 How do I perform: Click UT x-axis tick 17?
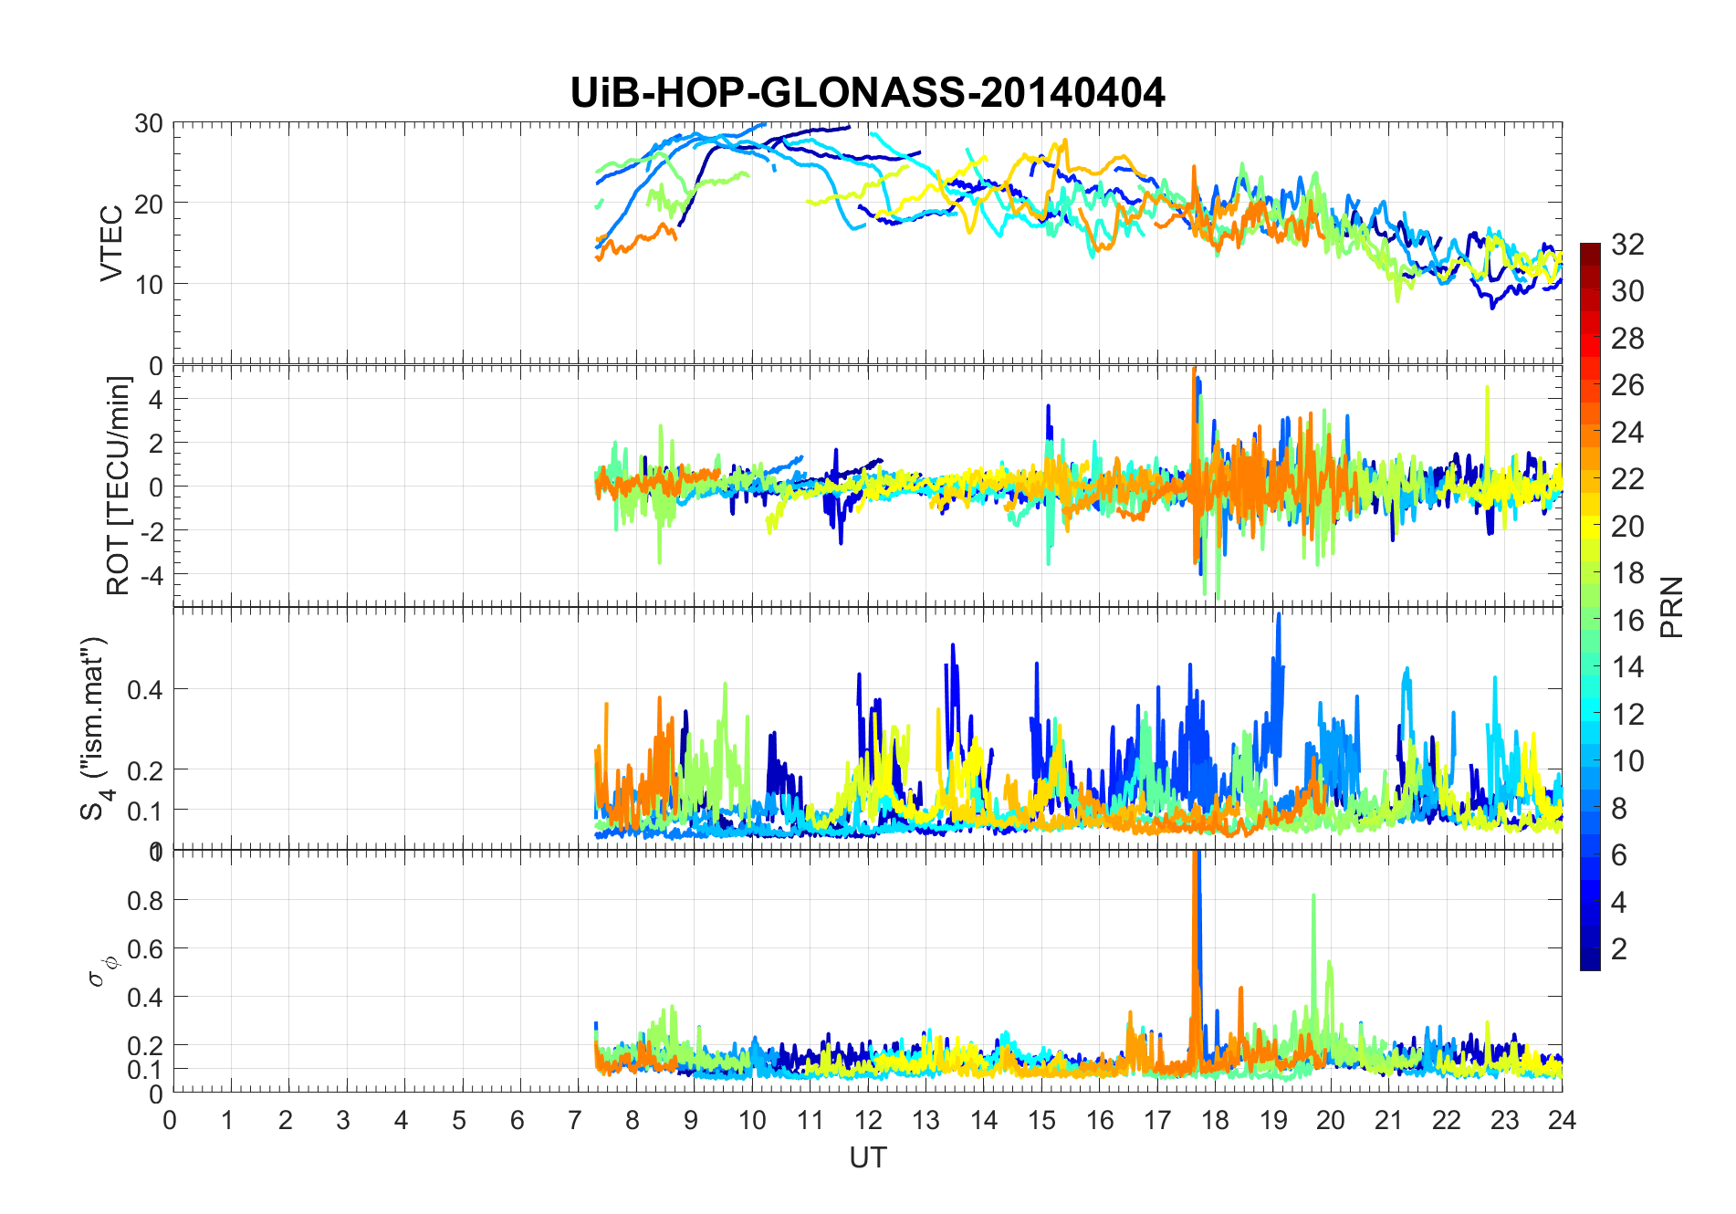pyautogui.click(x=1157, y=1120)
